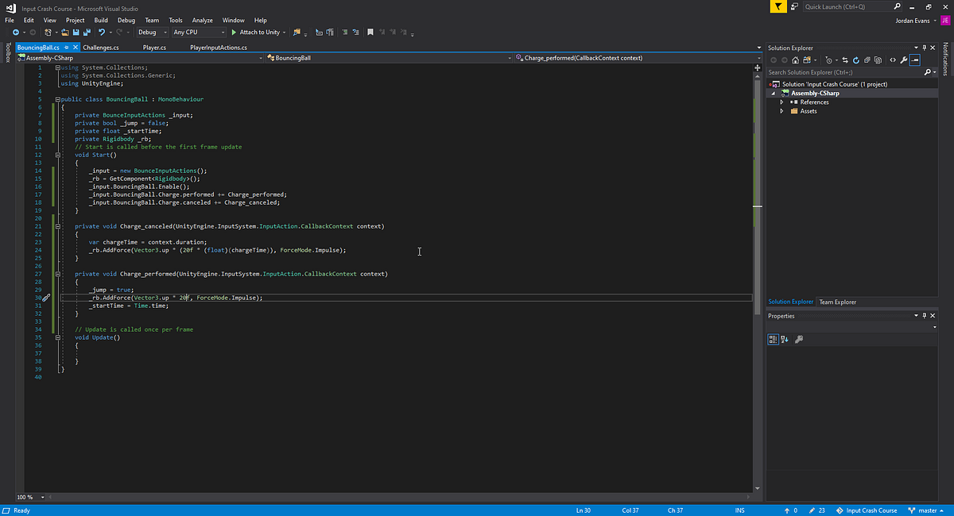Expand the Assets folder
The height and width of the screenshot is (516, 954).
pos(781,111)
